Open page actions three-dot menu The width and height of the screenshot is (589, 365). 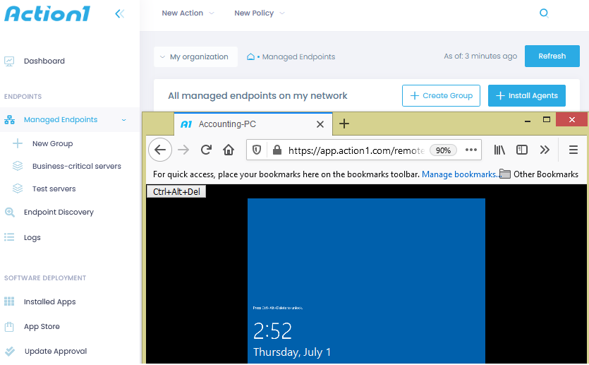tap(470, 150)
